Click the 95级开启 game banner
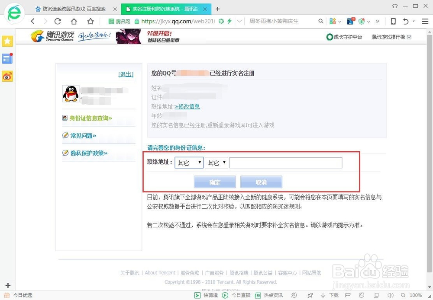This screenshot has height=300, width=433. pyautogui.click(x=148, y=37)
